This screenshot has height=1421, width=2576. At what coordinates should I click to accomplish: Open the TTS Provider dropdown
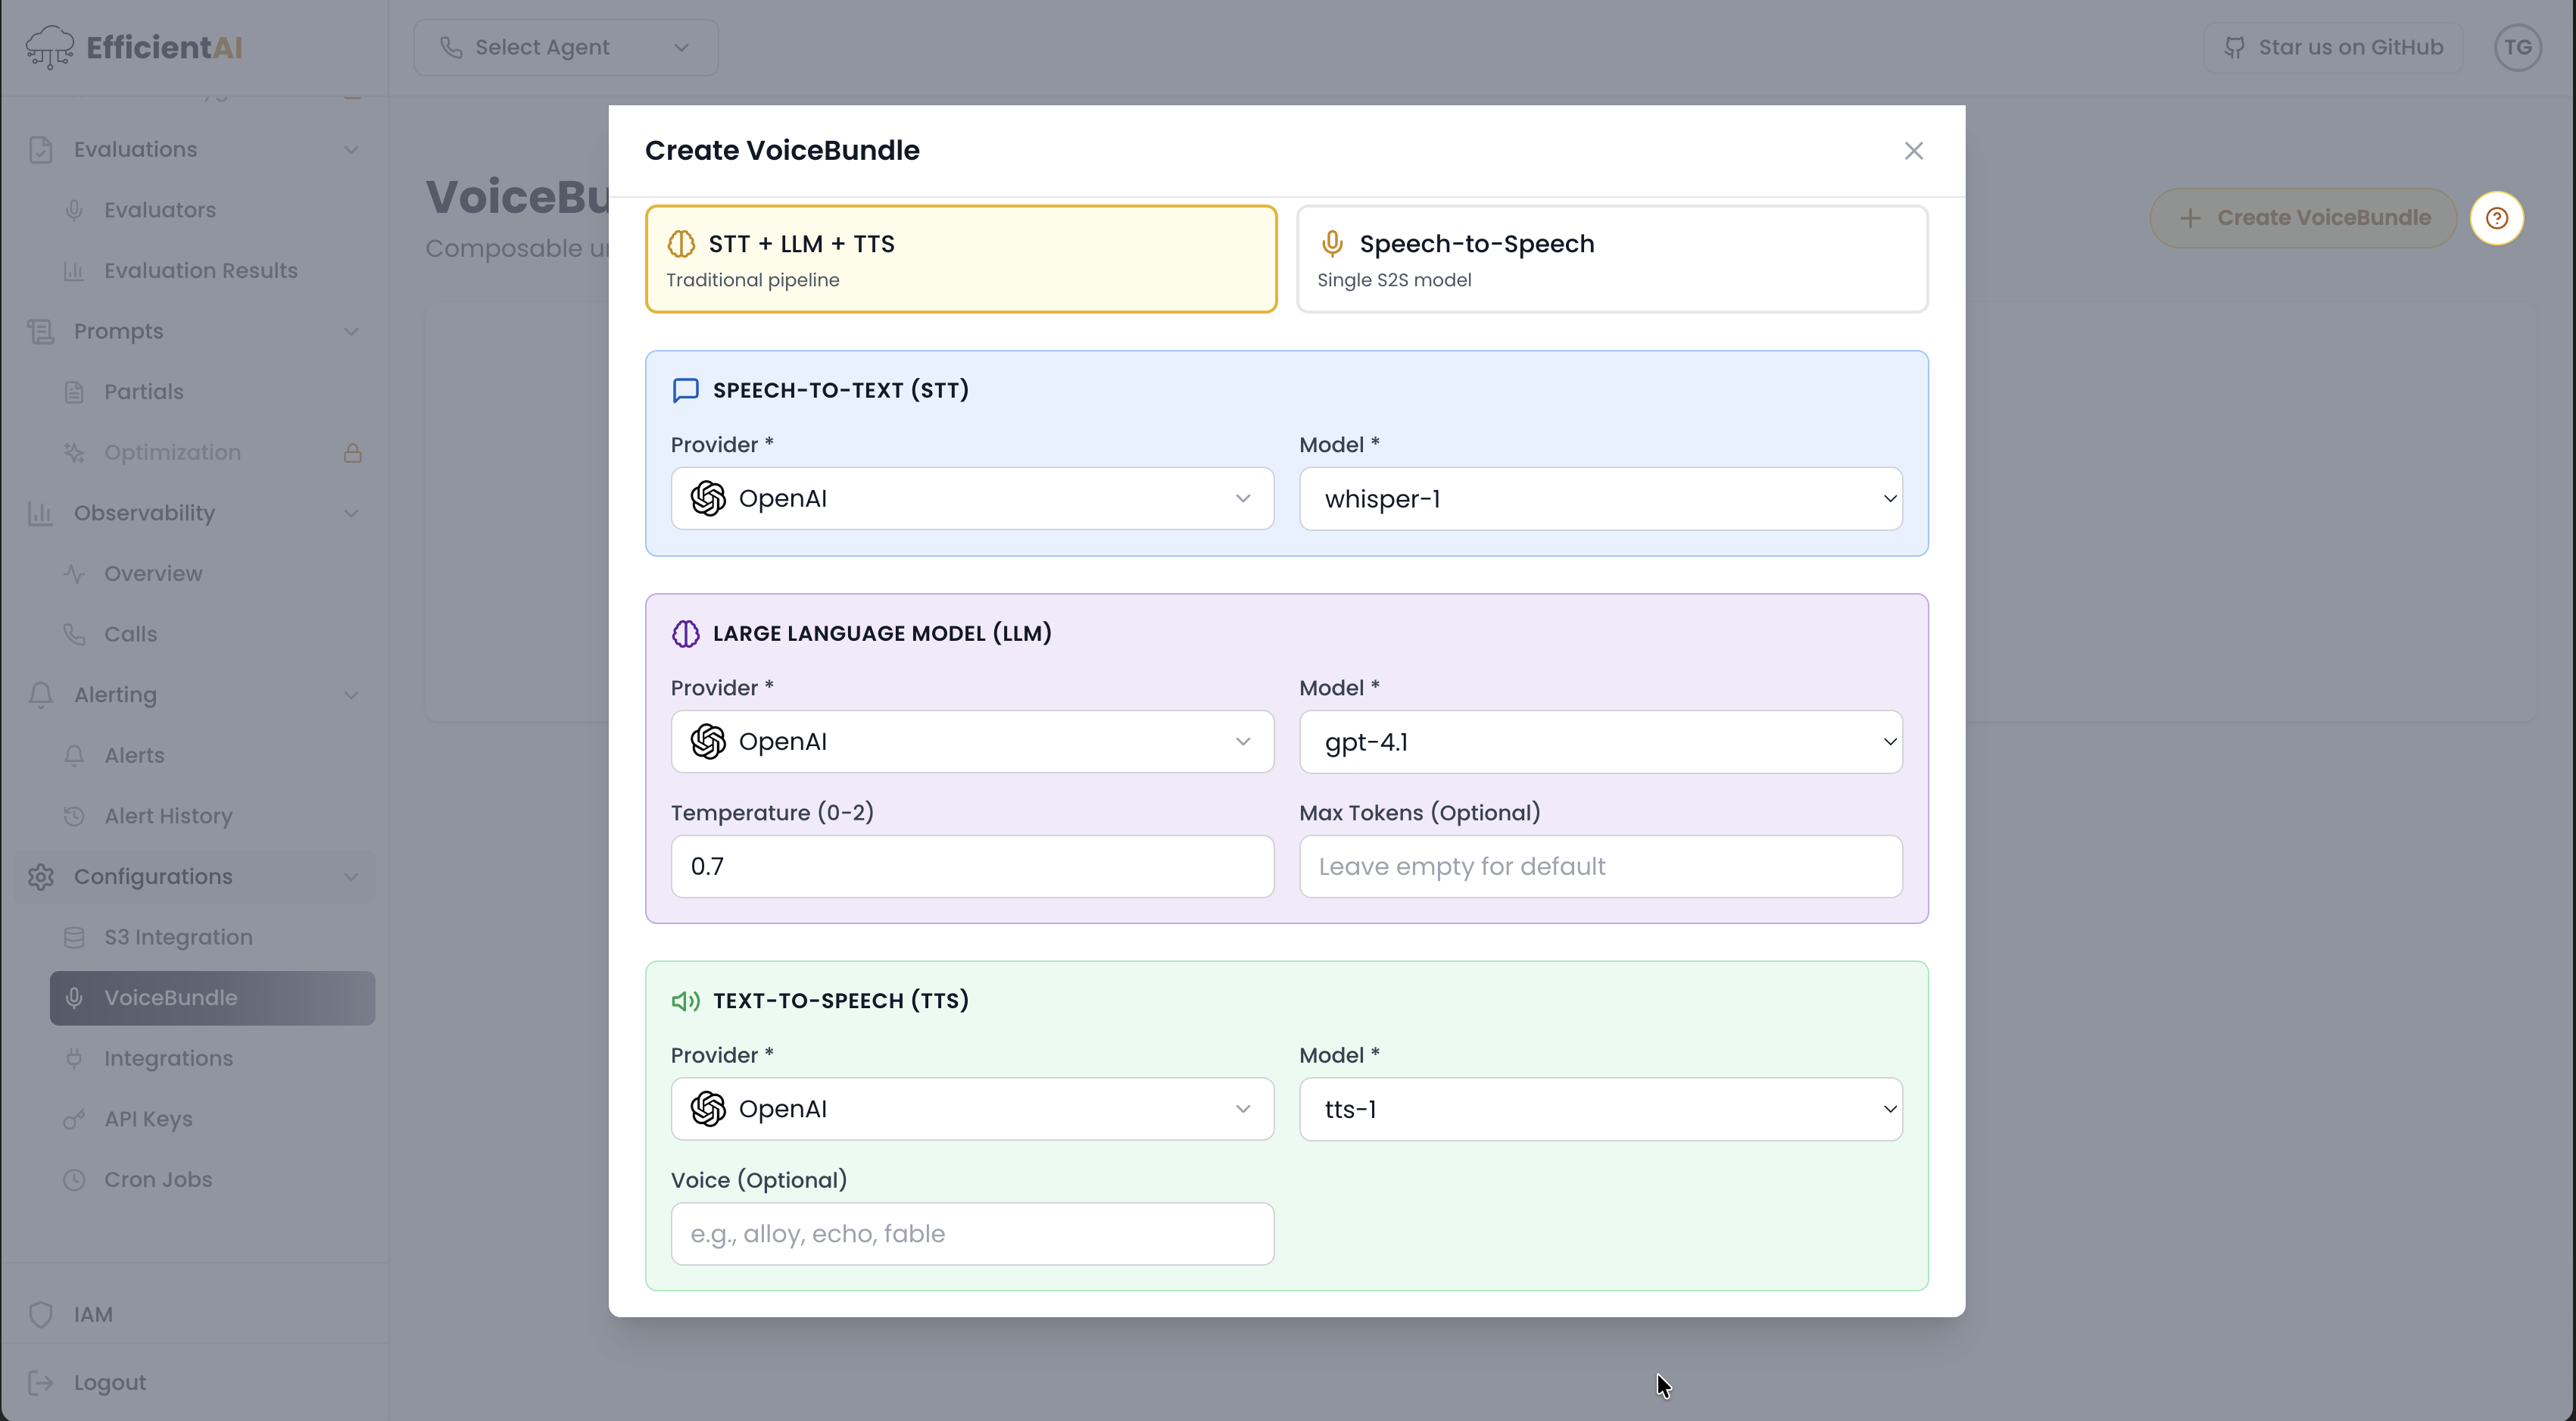(972, 1108)
